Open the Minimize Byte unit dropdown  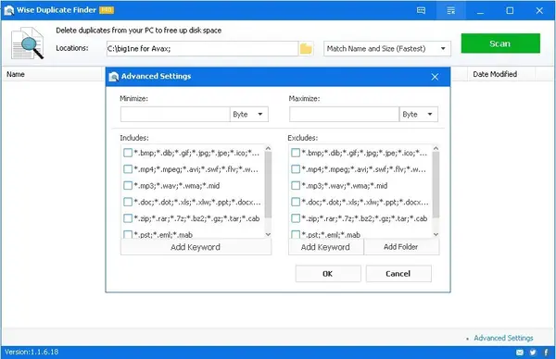[249, 115]
